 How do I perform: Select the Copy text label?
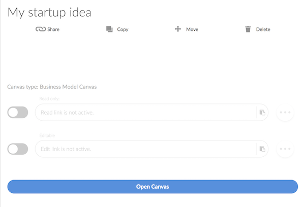tap(123, 29)
